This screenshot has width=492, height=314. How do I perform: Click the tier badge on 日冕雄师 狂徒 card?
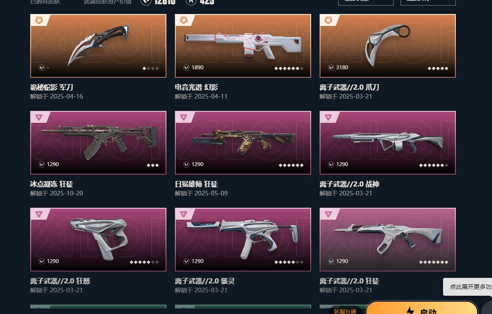183,117
